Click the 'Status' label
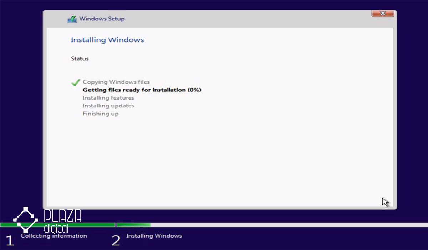This screenshot has height=250, width=428. [80, 59]
